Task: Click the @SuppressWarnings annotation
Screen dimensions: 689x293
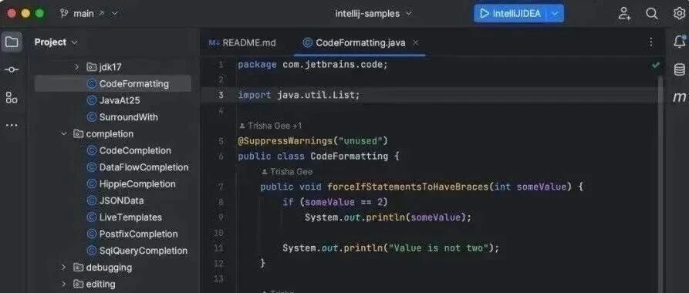Action: (312, 141)
